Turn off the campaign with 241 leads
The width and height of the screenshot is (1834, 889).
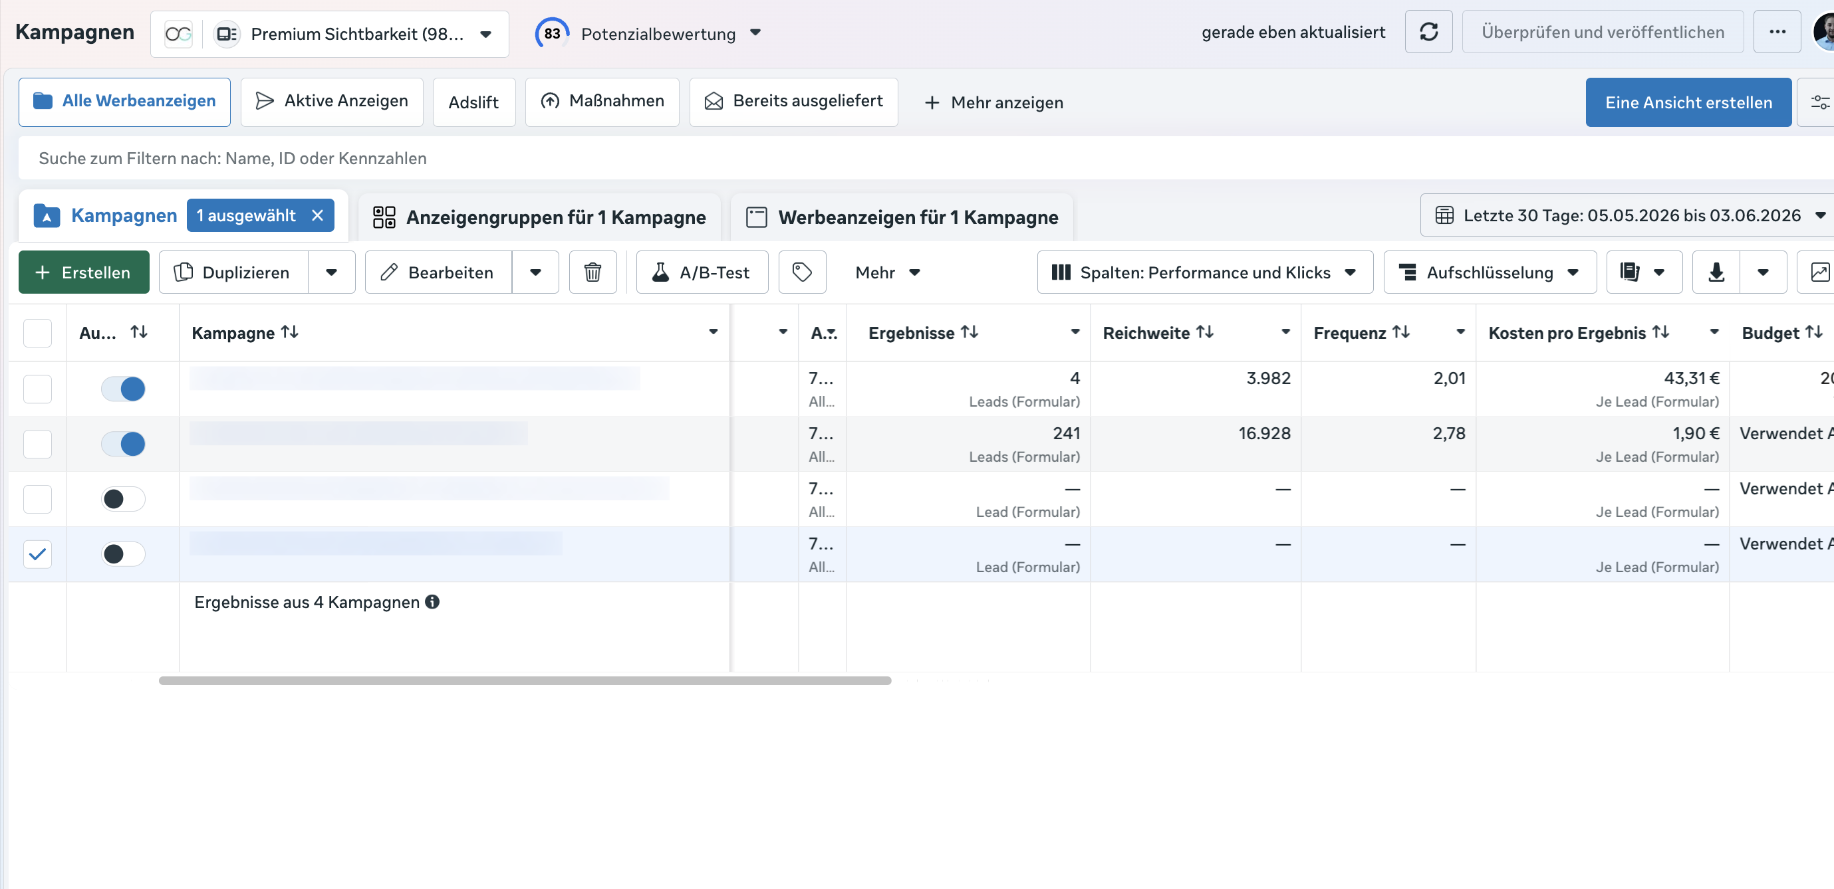point(123,444)
